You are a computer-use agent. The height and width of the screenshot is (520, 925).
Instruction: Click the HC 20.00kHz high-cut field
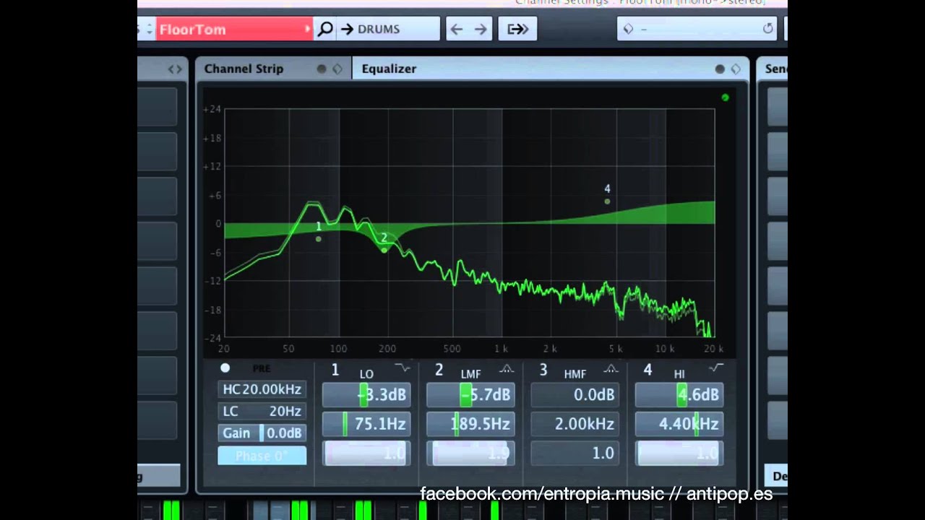(x=262, y=389)
